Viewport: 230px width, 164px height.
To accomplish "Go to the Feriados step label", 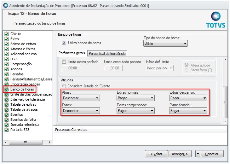I will pos(17,74).
